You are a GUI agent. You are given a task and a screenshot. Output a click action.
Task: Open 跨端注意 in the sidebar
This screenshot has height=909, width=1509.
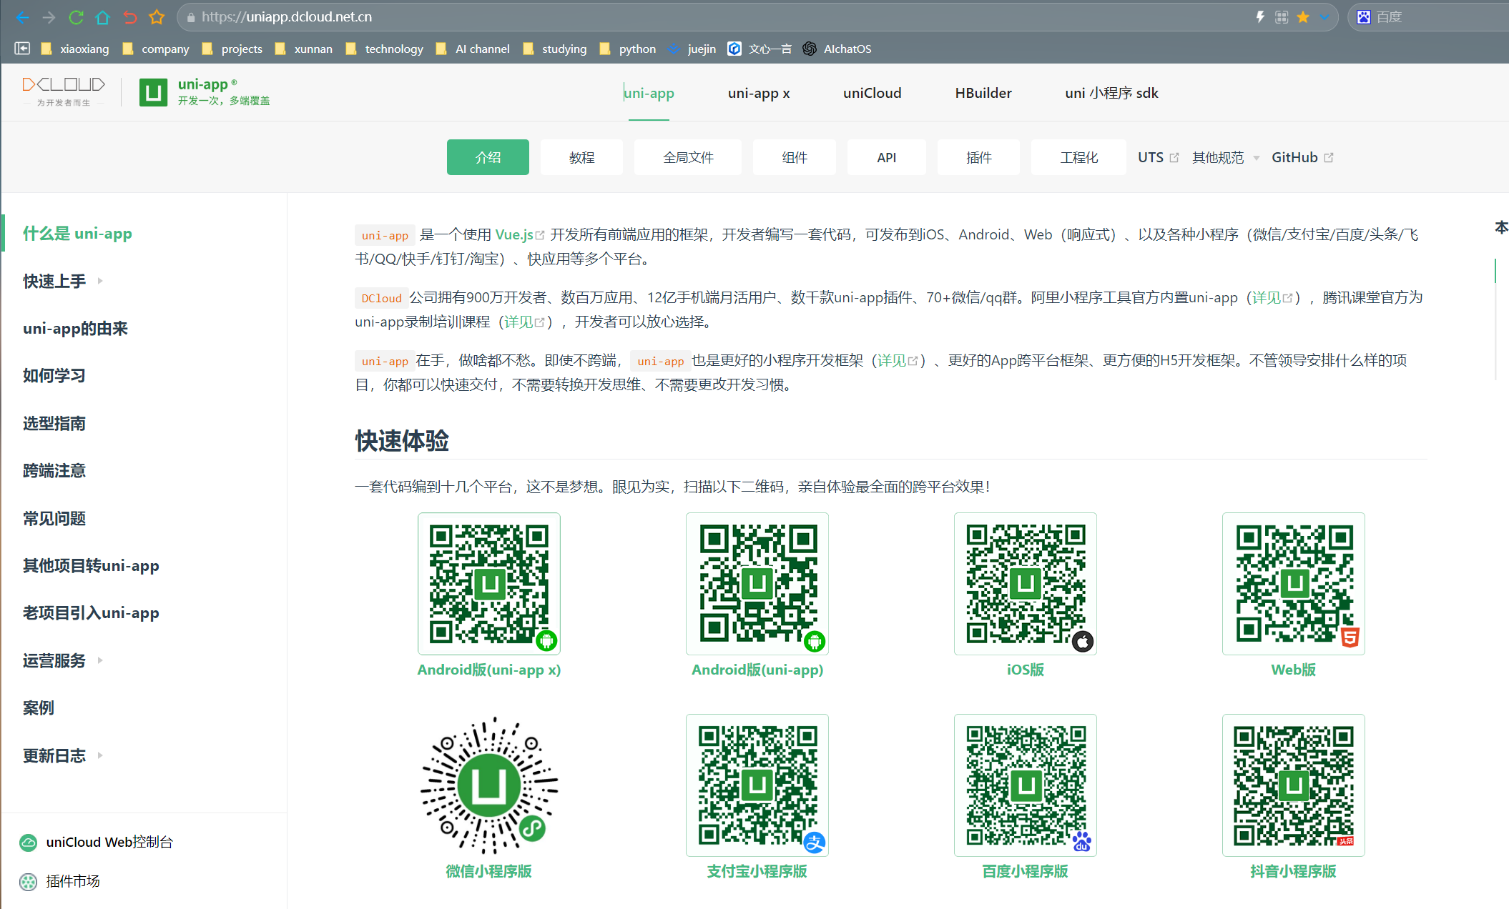coord(54,470)
